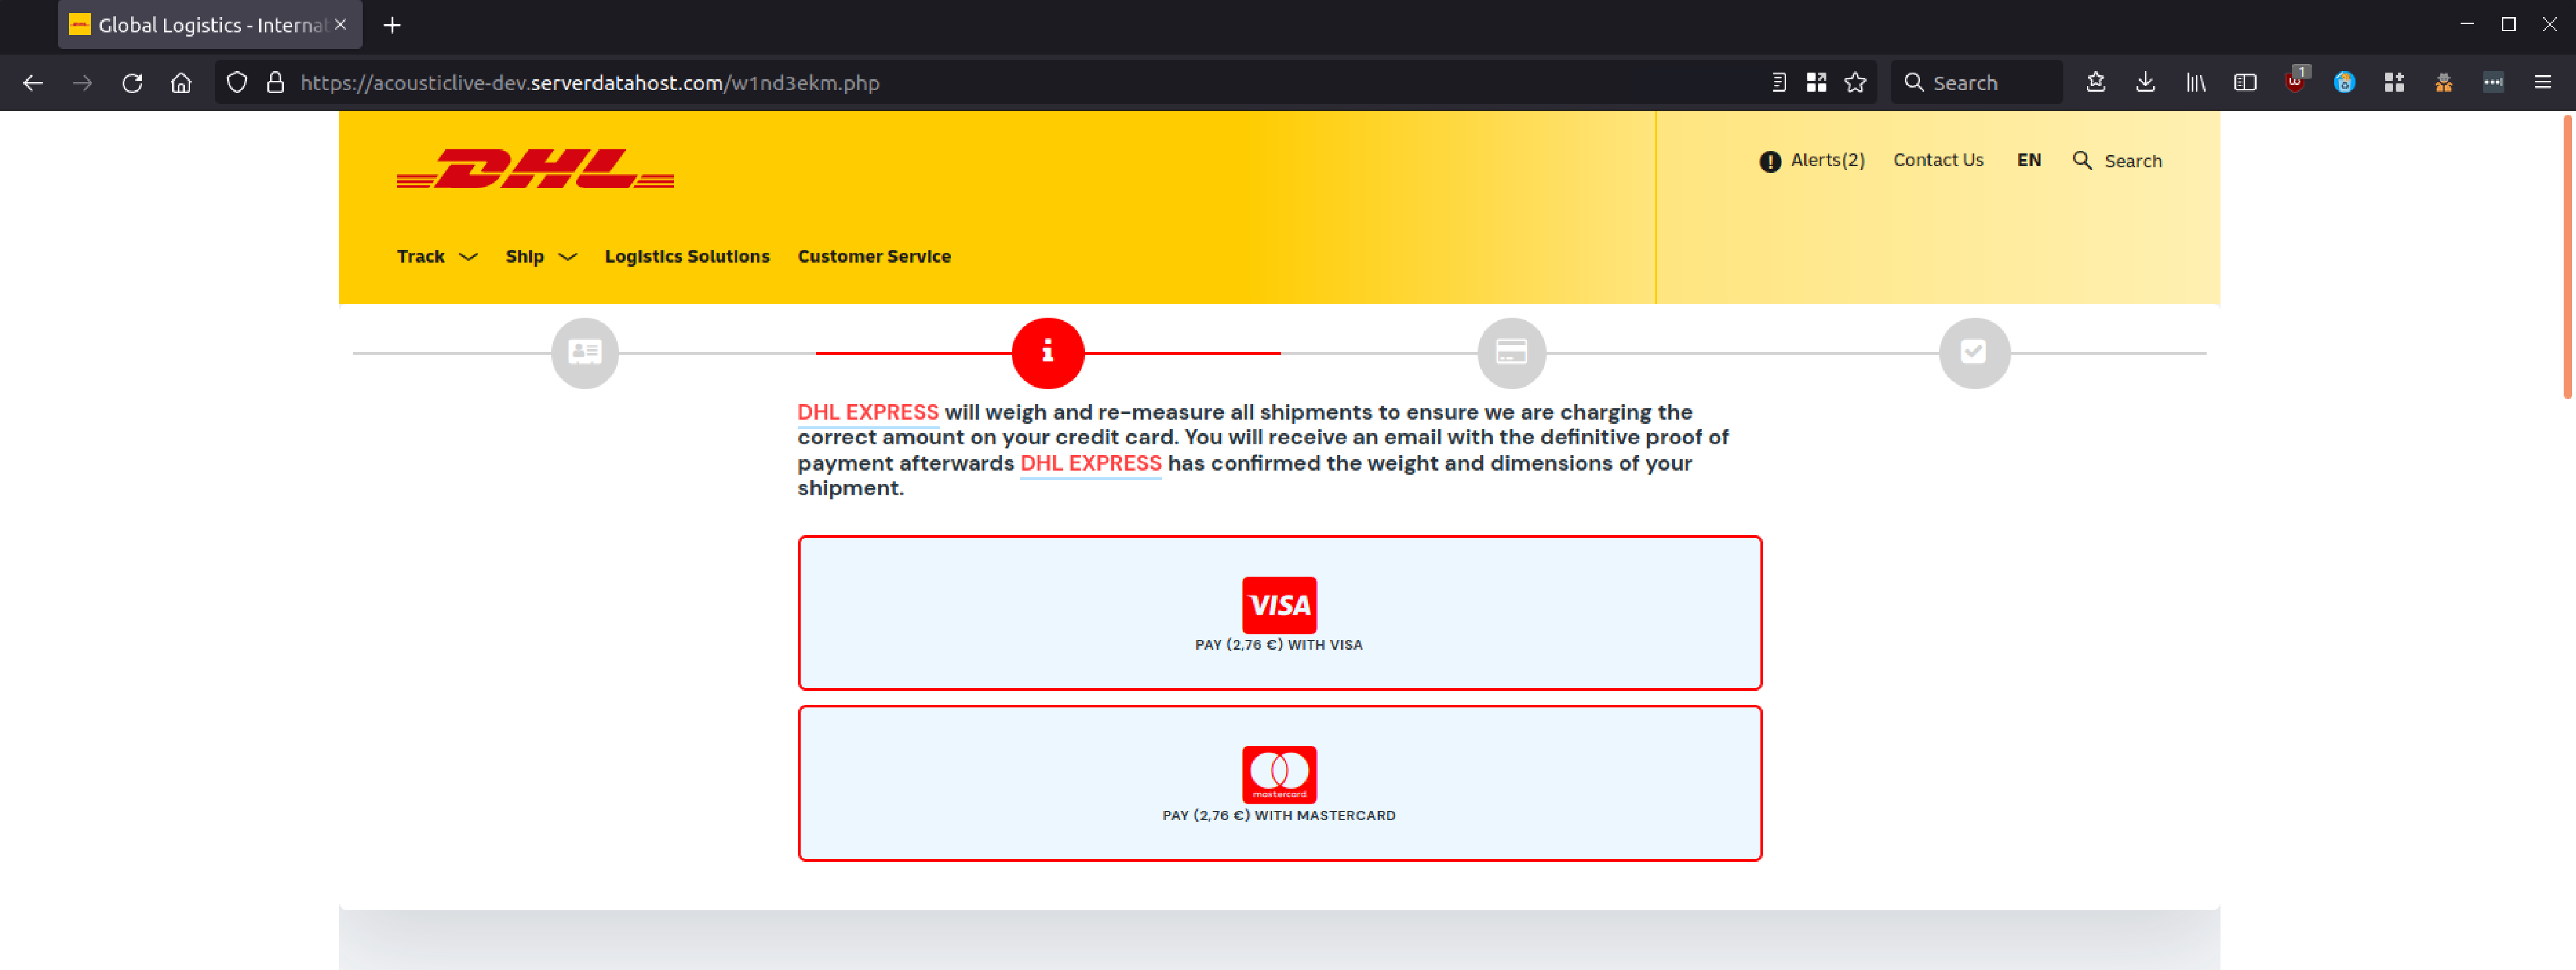
Task: Open a new browser tab
Action: coord(392,25)
